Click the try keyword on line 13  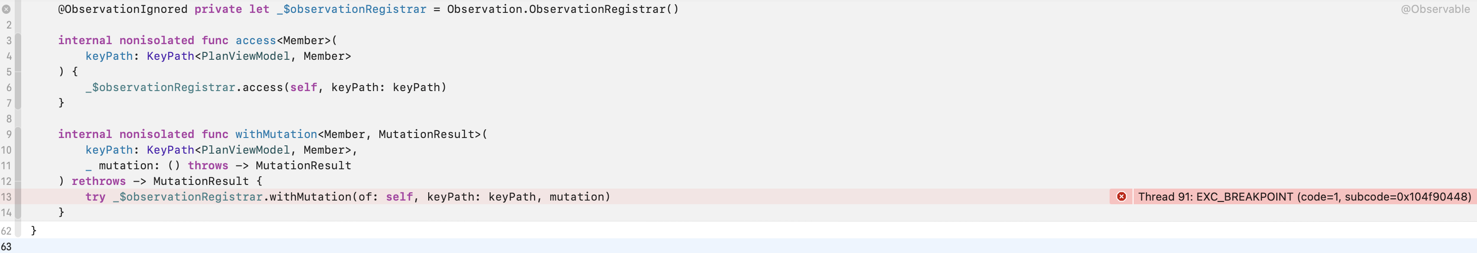[x=95, y=197]
